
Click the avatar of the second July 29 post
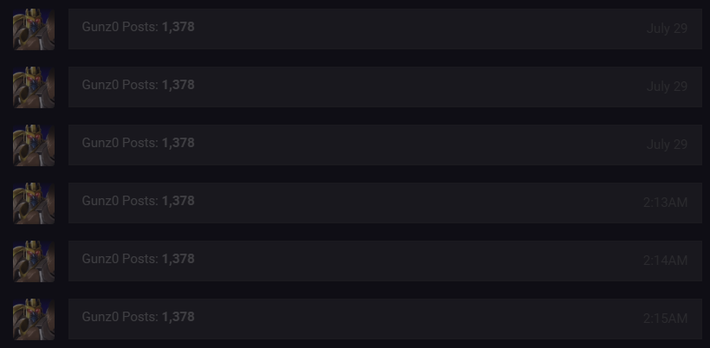(x=34, y=87)
